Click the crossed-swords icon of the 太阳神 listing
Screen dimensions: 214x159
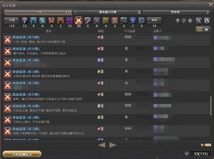7,74
